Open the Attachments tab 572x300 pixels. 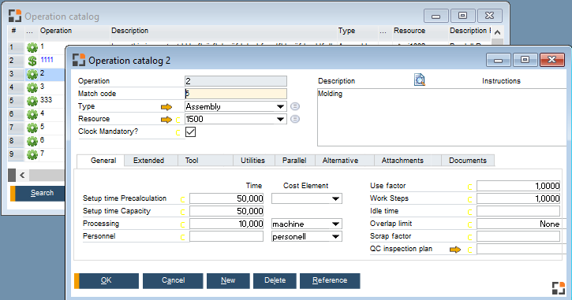[x=402, y=161]
